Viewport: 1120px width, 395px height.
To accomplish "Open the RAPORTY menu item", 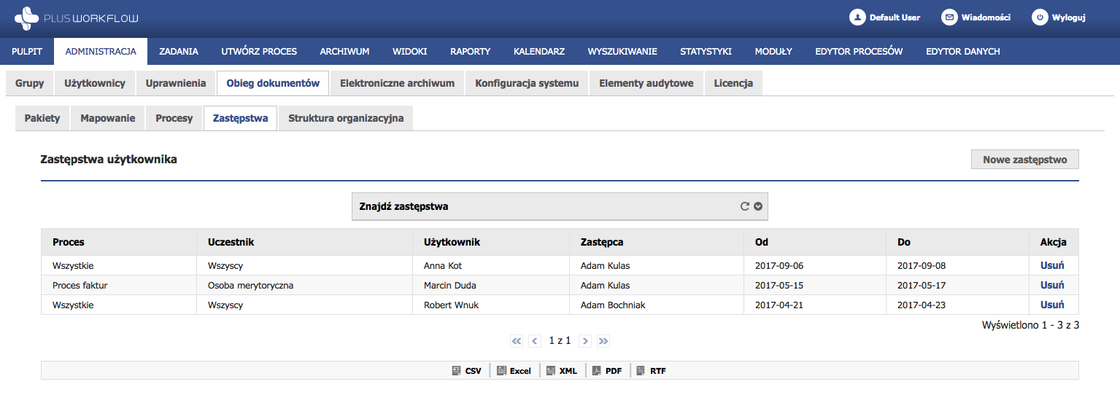I will coord(470,52).
